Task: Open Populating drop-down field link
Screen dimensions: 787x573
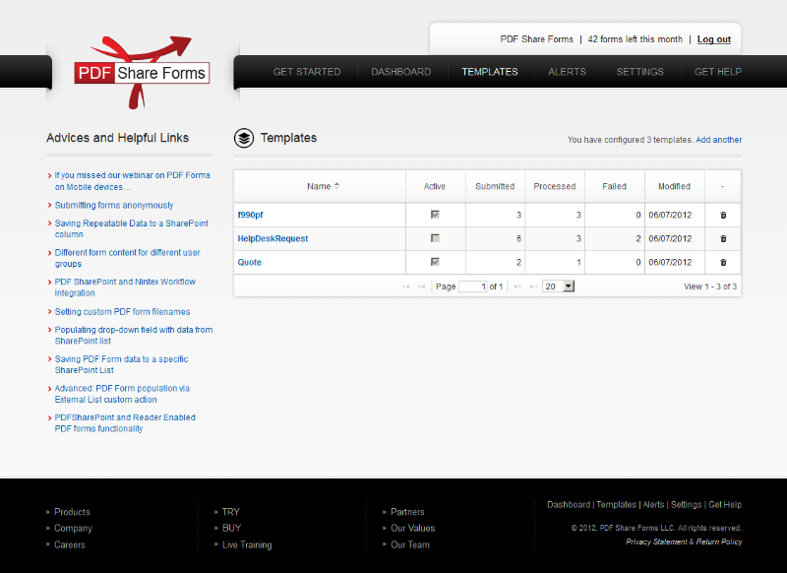Action: coord(134,335)
